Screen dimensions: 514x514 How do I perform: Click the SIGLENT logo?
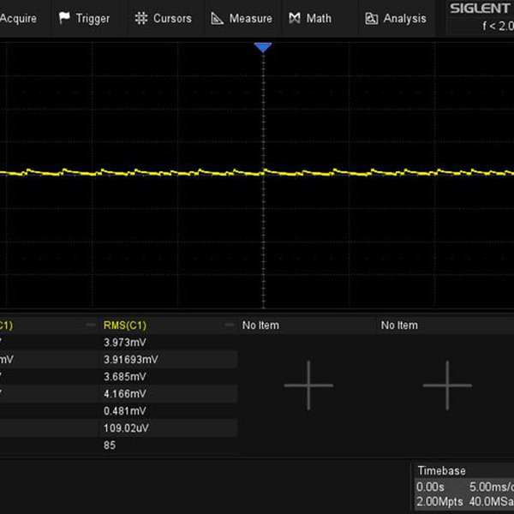coord(481,9)
